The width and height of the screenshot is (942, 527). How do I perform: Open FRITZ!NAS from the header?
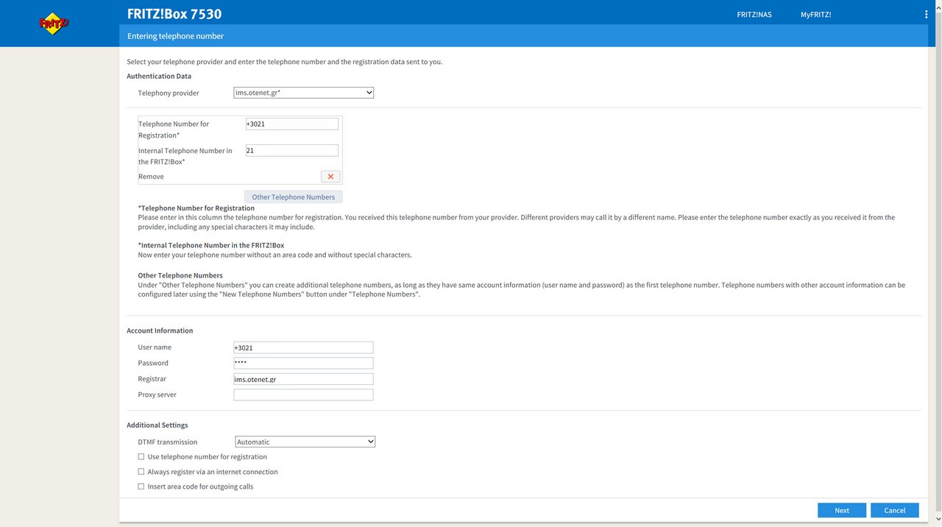coord(754,15)
